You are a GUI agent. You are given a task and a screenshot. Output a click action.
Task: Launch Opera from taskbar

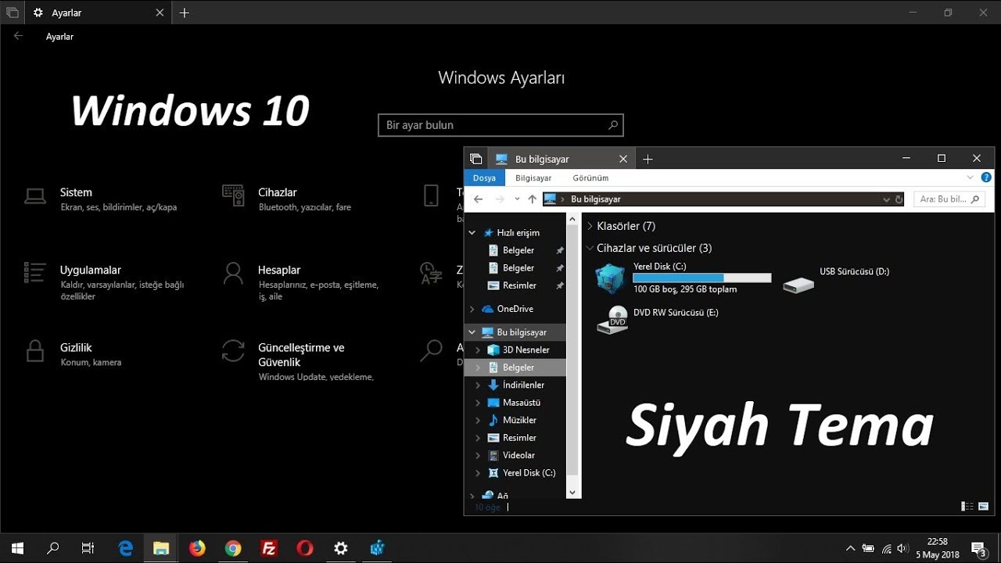[x=305, y=548]
